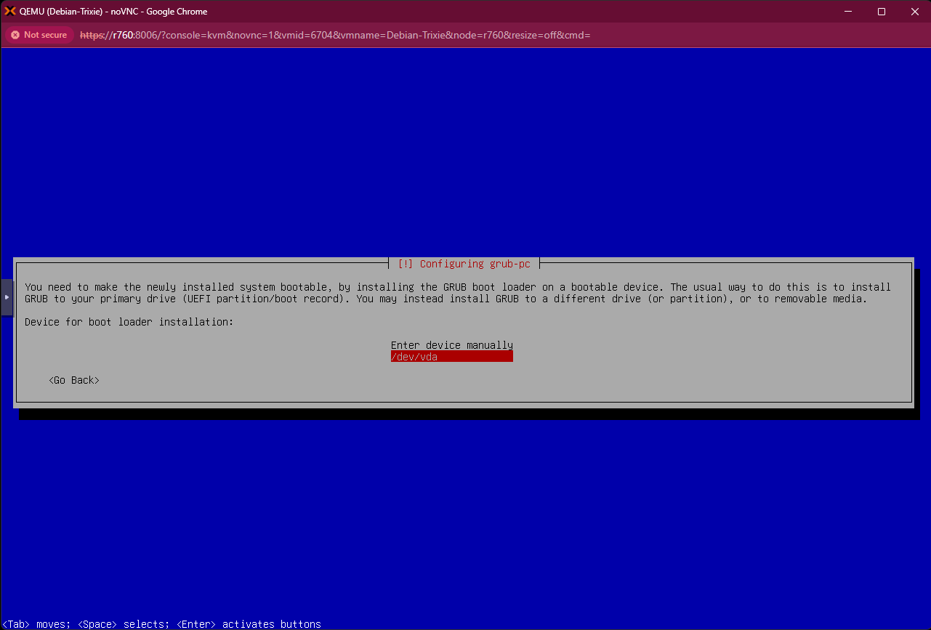Click the window title text in title bar
The image size is (931, 630).
(113, 12)
